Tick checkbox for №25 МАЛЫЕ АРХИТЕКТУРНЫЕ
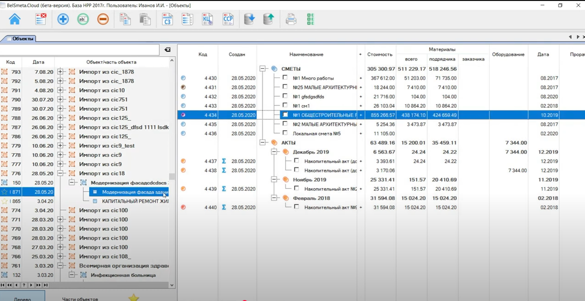 tap(285, 87)
